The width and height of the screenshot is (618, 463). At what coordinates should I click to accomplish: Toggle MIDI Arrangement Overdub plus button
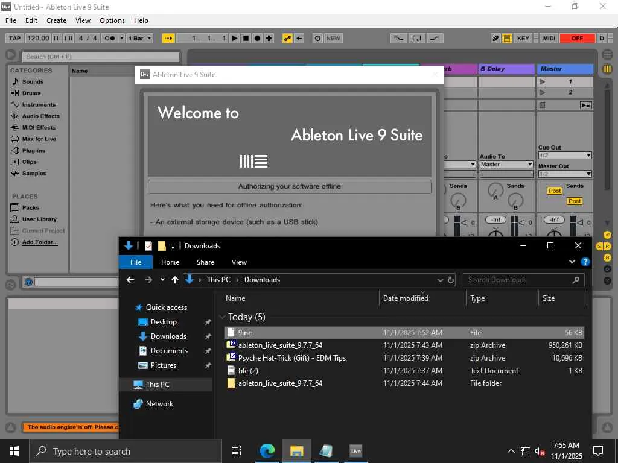[x=269, y=38]
